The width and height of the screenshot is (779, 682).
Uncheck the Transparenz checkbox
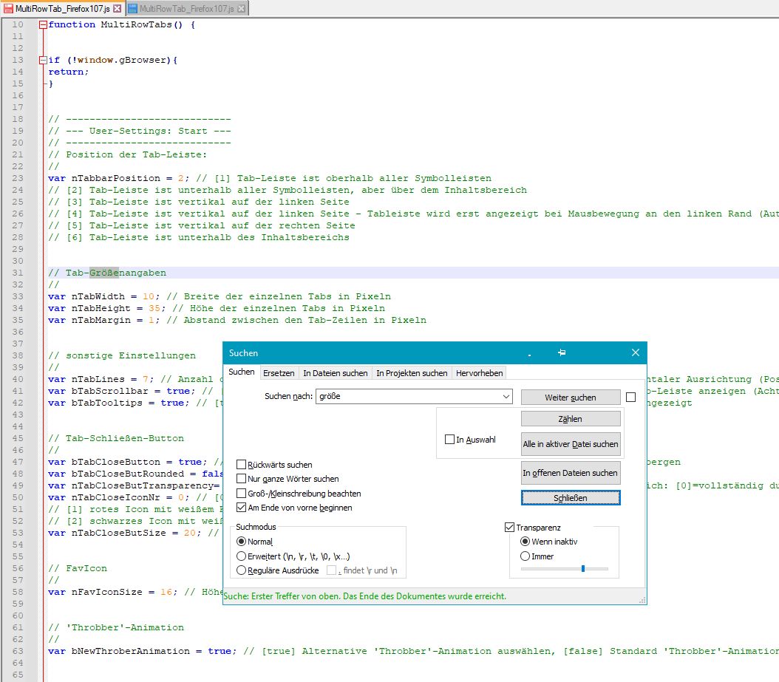coord(509,528)
